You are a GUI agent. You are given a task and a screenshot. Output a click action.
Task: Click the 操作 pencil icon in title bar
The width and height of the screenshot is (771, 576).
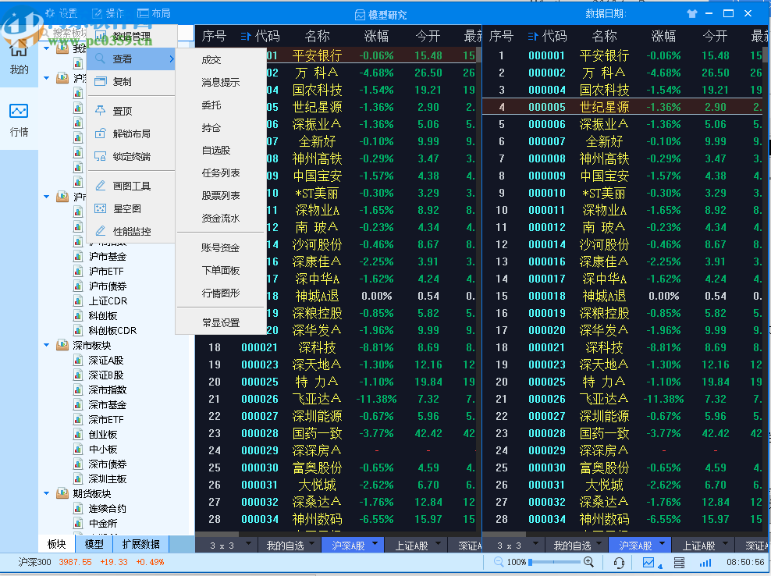coord(97,12)
